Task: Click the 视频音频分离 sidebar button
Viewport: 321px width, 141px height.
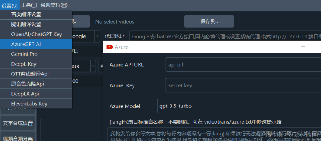Action: tap(18, 137)
